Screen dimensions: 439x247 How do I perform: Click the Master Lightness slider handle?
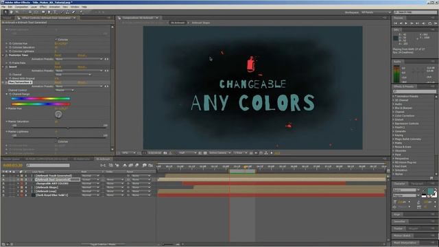point(58,138)
